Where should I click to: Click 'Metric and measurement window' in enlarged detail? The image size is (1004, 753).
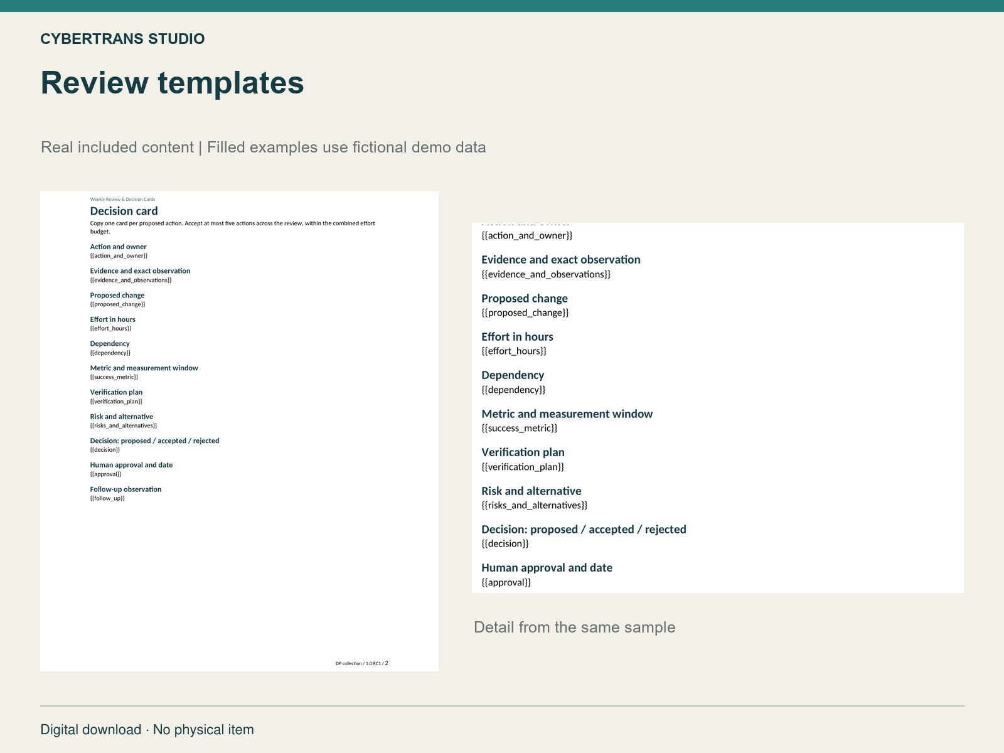point(567,414)
